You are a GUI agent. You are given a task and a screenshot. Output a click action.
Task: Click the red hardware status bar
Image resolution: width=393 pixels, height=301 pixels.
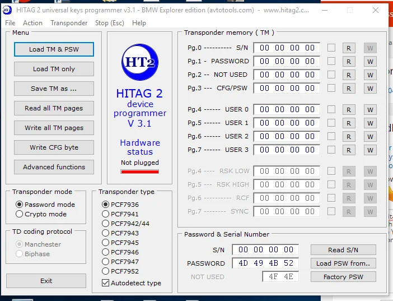click(x=139, y=172)
